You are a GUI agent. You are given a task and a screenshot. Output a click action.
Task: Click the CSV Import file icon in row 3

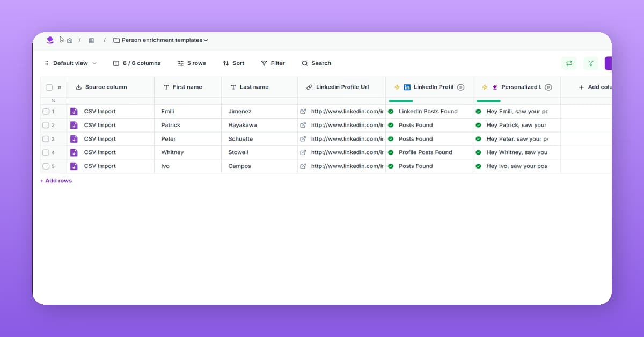(74, 139)
